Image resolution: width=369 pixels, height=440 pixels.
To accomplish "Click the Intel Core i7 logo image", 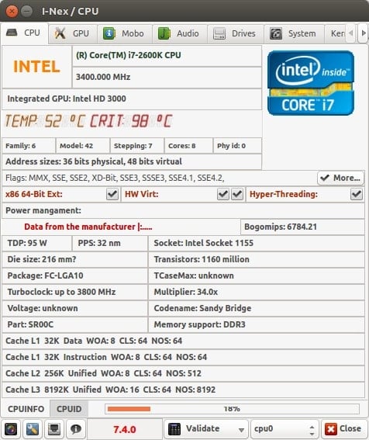I will coord(311,83).
